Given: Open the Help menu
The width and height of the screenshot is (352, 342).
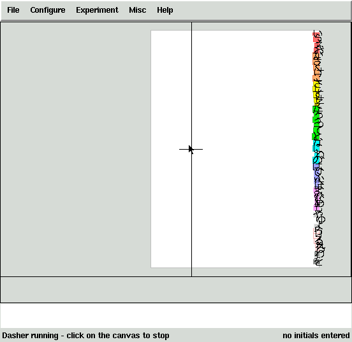Looking at the screenshot, I should pyautogui.click(x=165, y=10).
